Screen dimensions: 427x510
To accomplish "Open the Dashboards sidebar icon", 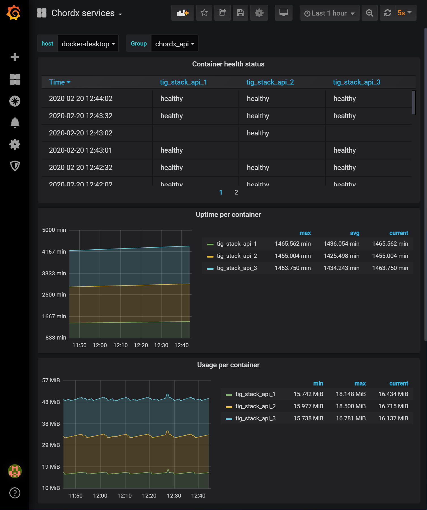I will (15, 79).
